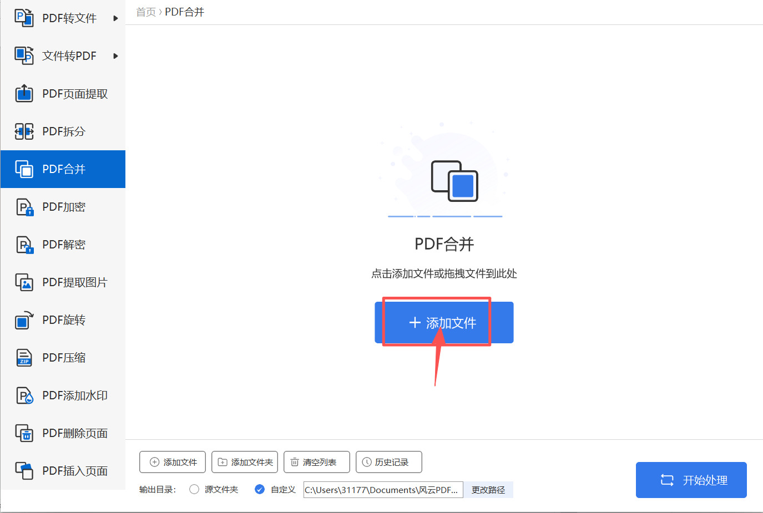Select the PDF插入页面 tool
Viewport: 763px width, 513px height.
click(63, 471)
